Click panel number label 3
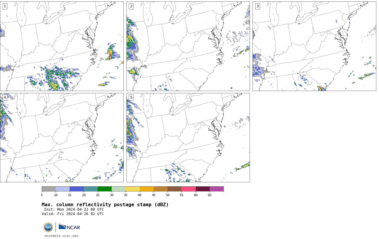This screenshot has height=239, width=379. point(257,6)
